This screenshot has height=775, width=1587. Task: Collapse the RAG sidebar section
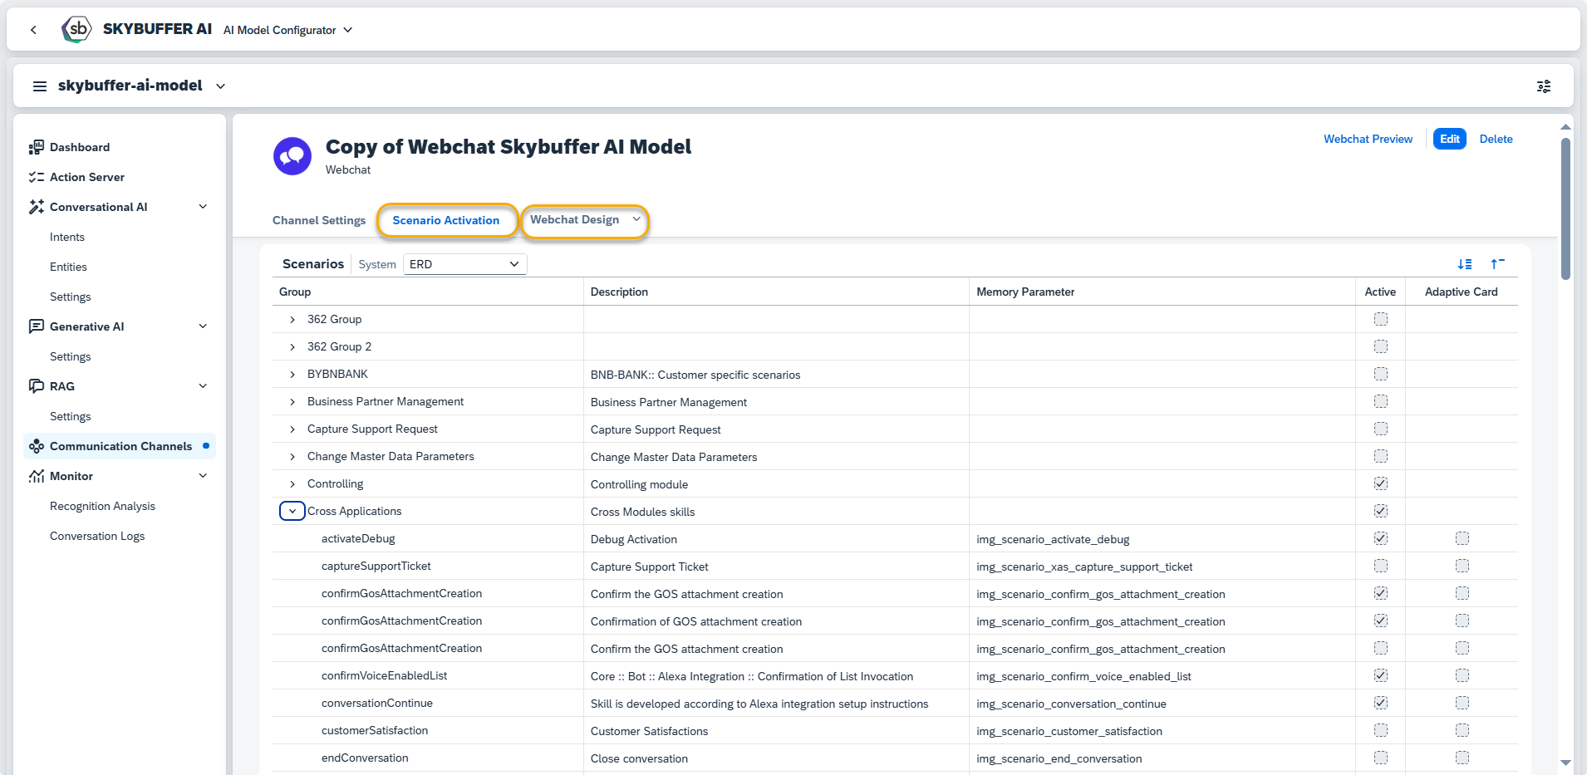tap(203, 386)
